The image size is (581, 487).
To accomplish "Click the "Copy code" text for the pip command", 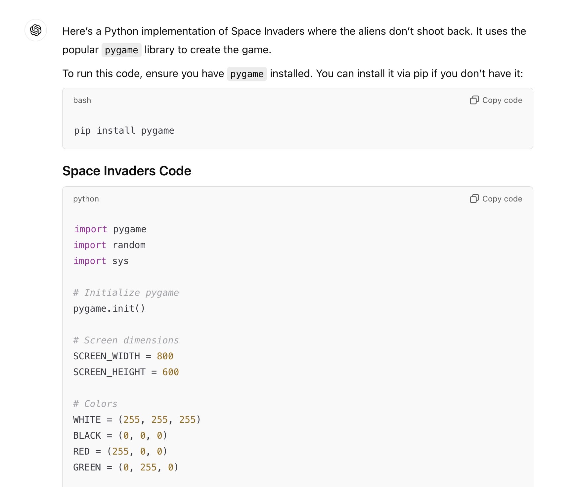I will (502, 100).
